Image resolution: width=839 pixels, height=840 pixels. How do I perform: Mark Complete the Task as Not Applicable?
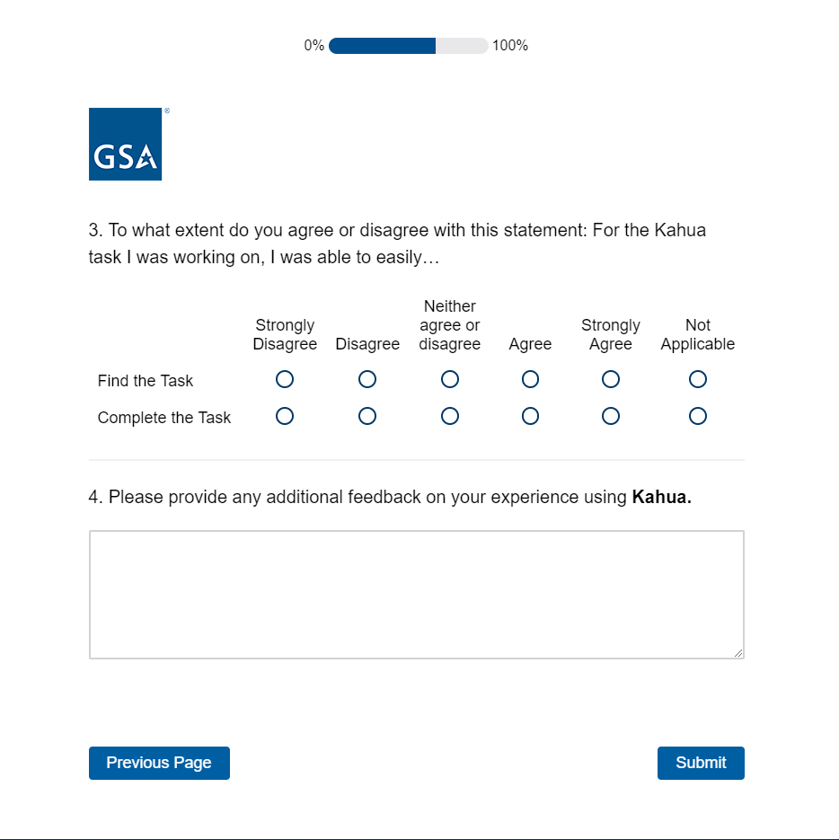[x=698, y=416]
